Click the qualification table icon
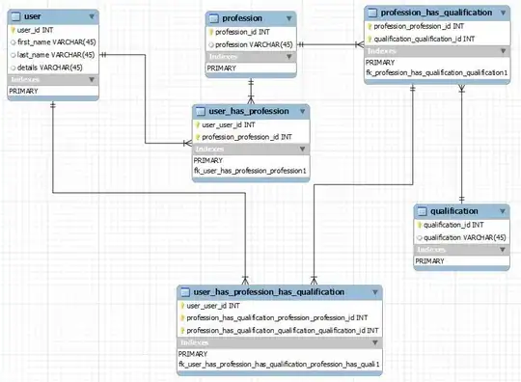 pos(422,211)
